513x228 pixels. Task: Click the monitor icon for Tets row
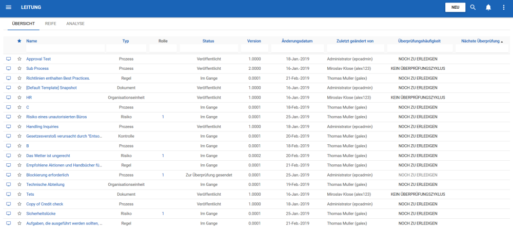coord(9,194)
